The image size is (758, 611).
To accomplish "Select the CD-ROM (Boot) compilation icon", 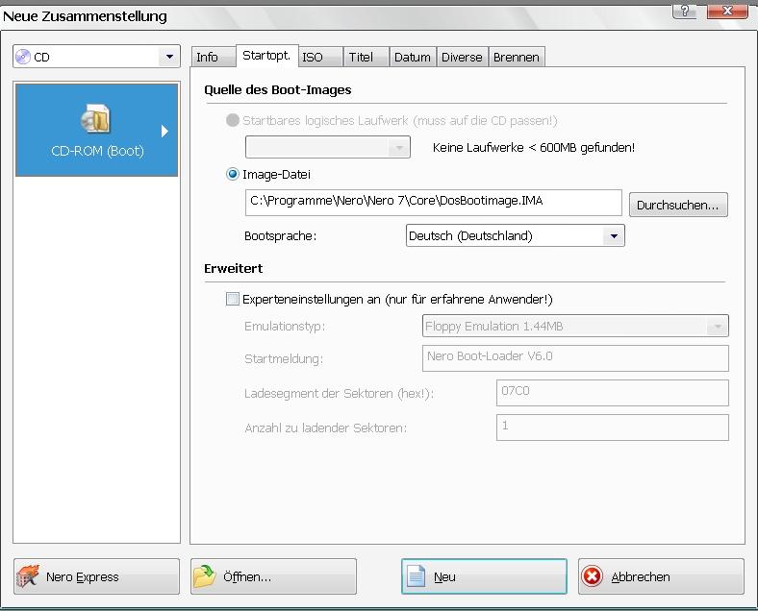I will coord(96,119).
